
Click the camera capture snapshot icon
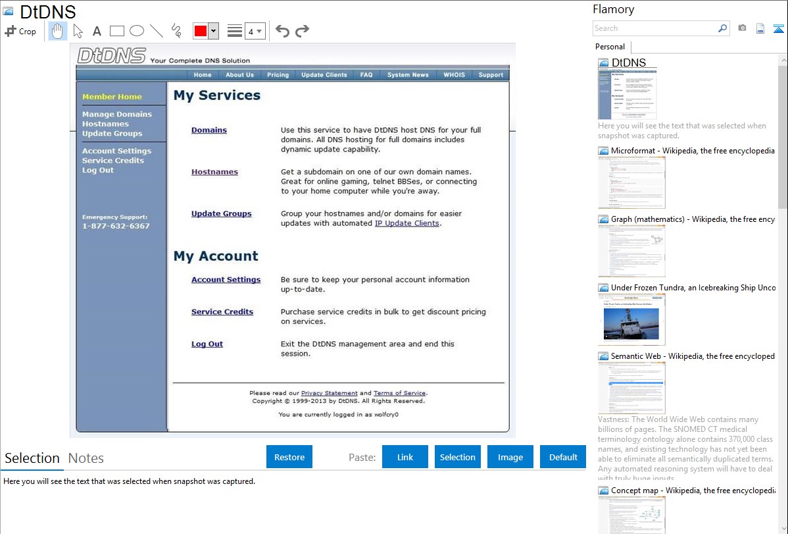[742, 28]
